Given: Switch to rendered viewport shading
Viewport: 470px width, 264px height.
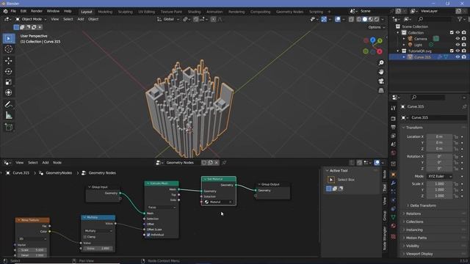Looking at the screenshot, I should 377,20.
